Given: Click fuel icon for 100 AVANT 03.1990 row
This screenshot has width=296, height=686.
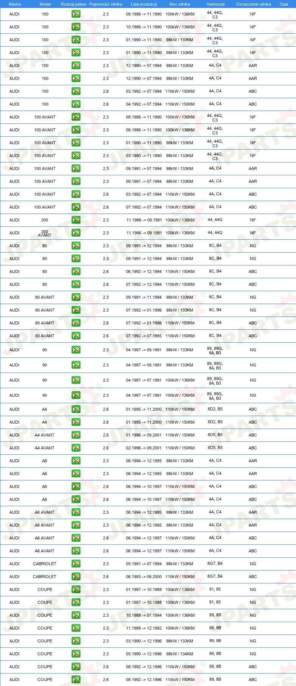Looking at the screenshot, I should point(76,156).
